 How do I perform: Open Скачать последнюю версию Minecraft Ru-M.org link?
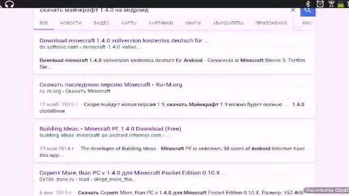pyautogui.click(x=111, y=84)
